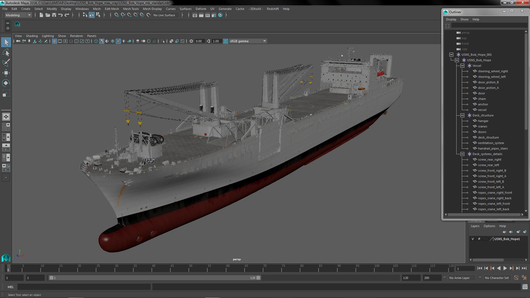The width and height of the screenshot is (530, 298).
Task: Click the Script Editor icon
Action: click(525, 287)
